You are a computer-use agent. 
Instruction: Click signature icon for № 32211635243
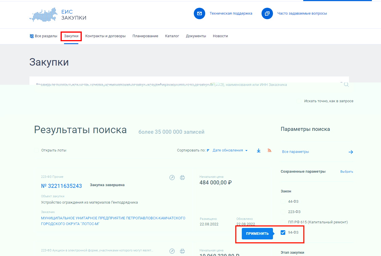tap(172, 178)
